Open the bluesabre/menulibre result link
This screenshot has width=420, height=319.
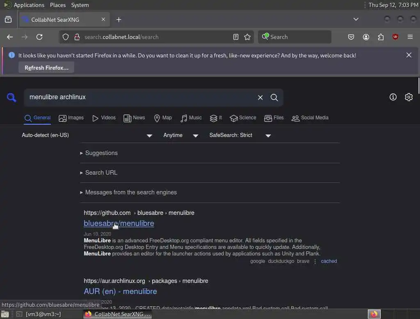click(x=119, y=223)
